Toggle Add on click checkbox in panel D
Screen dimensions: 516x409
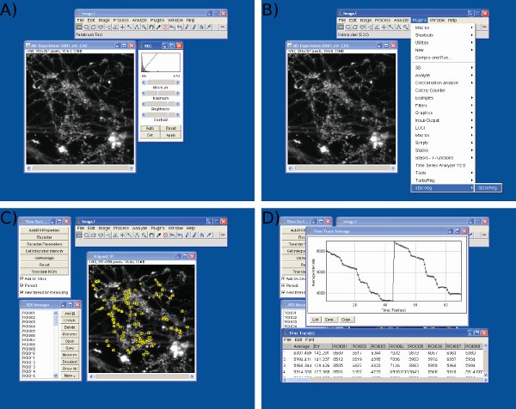click(283, 278)
